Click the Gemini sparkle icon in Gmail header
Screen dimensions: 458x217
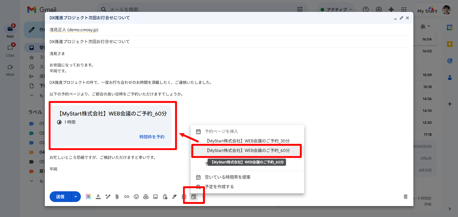391,9
